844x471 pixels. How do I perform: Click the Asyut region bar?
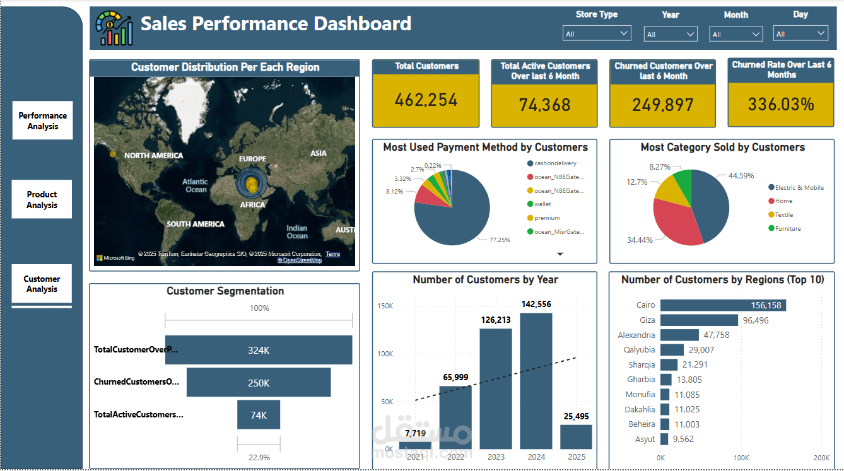(664, 439)
